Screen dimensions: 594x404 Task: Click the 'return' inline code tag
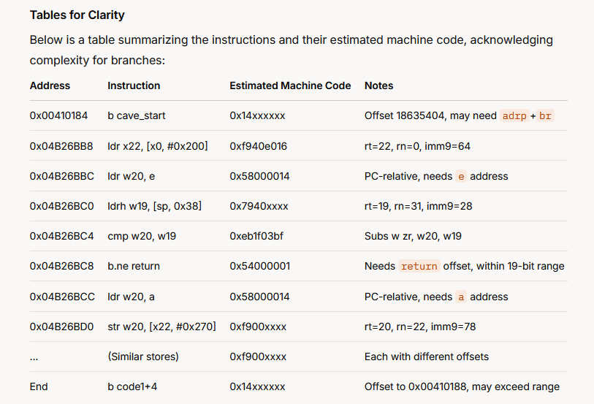click(x=419, y=266)
